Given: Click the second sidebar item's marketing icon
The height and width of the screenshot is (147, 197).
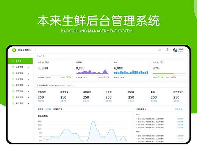Looking at the screenshot, I should (13, 73).
